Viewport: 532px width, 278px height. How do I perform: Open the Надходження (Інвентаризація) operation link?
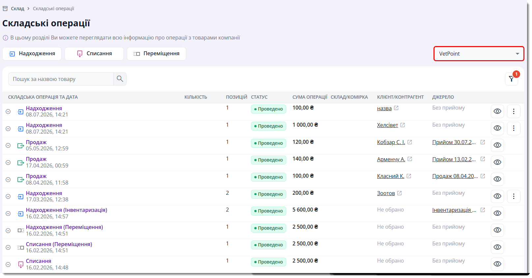click(x=67, y=210)
